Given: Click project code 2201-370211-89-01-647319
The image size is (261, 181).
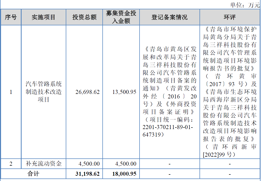Looking at the screenshot, I should [168, 131].
